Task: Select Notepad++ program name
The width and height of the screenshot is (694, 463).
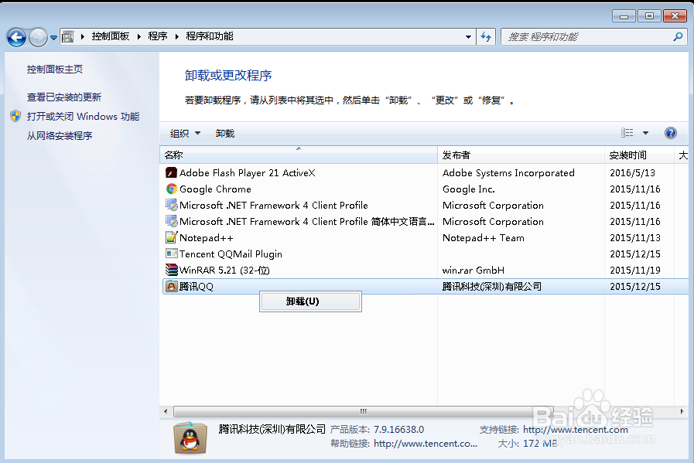Action: (x=207, y=237)
